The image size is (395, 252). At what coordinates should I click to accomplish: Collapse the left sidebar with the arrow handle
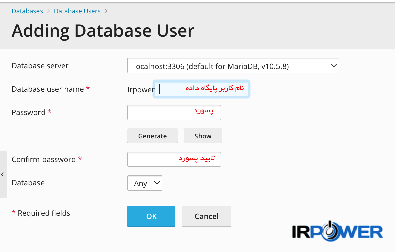[x=3, y=174]
